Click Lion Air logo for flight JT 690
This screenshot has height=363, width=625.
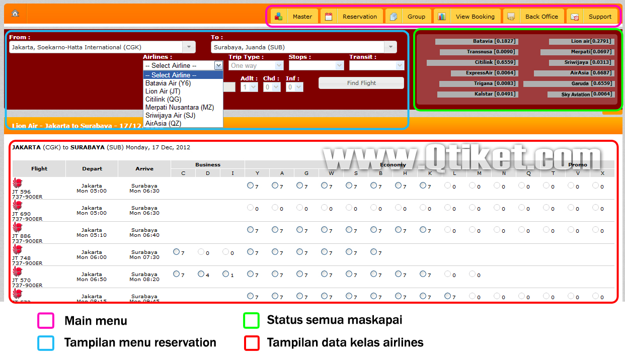(18, 205)
